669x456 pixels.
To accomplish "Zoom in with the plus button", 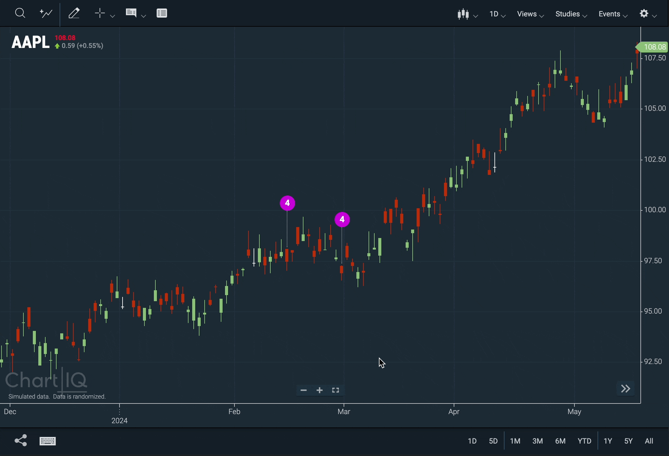I will 320,390.
